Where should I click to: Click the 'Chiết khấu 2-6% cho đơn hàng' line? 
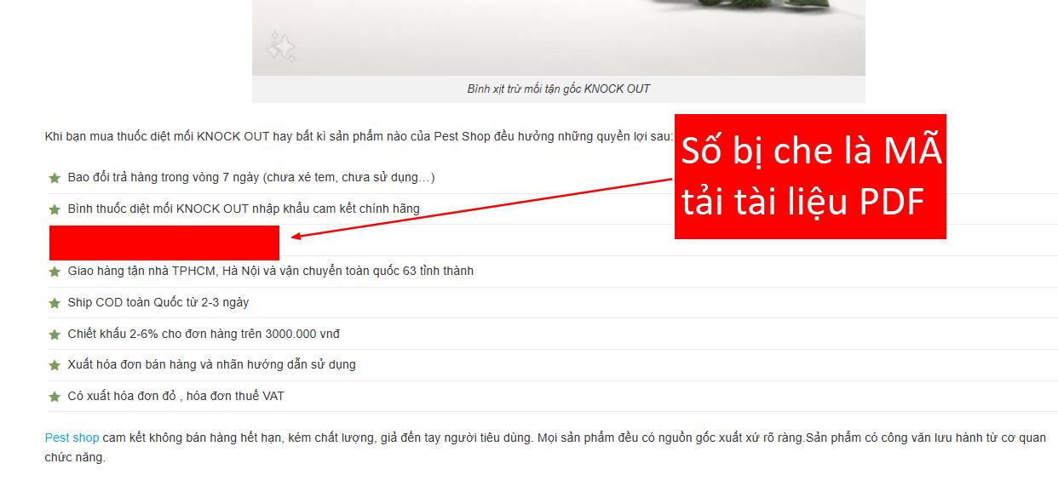click(204, 334)
